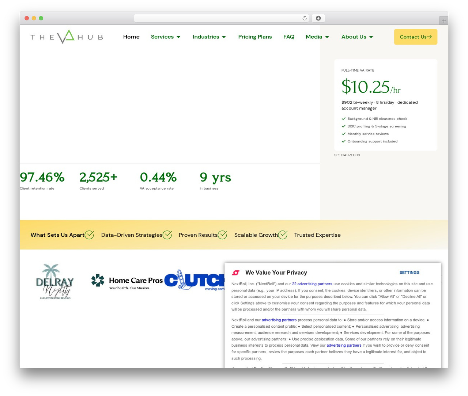Image resolution: width=468 pixels, height=396 pixels.
Task: Click advertising partners link after 'NextRoll and our'
Action: tap(279, 320)
